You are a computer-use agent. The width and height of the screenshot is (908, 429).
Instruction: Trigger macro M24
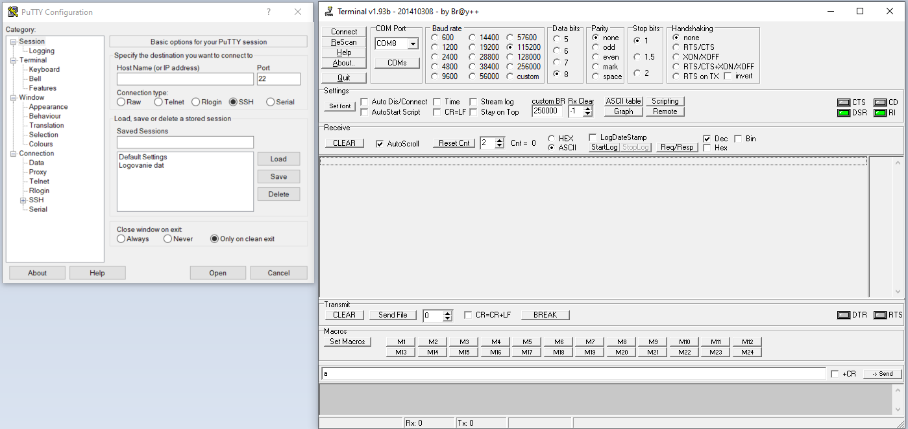click(747, 352)
